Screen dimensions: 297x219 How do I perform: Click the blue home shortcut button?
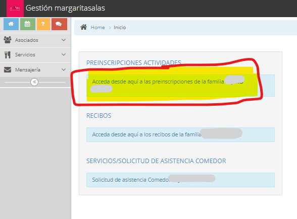click(11, 24)
